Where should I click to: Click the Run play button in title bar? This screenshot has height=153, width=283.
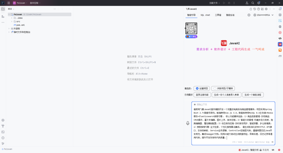(224, 3)
